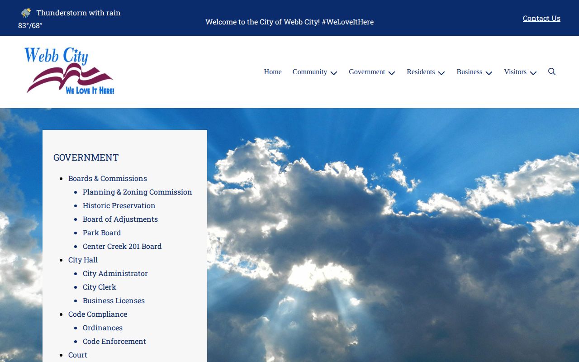Expand the Visitors menu chevron
Screen dimensions: 579x362
tap(533, 73)
